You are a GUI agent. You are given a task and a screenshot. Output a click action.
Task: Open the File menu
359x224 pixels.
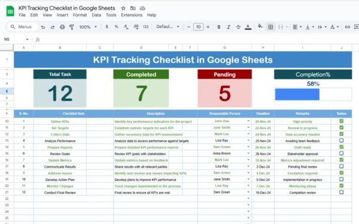tap(22, 15)
